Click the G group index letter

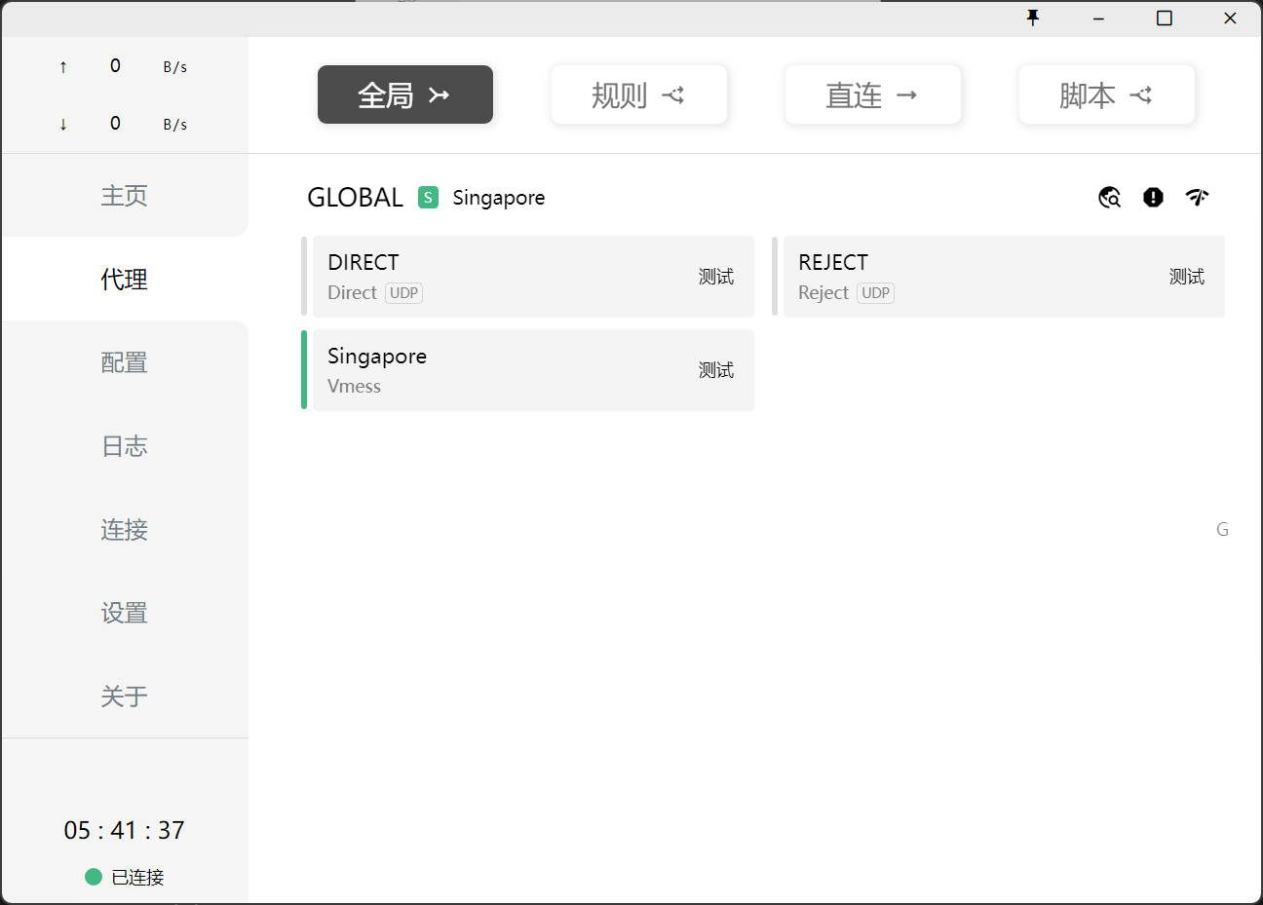(1222, 530)
